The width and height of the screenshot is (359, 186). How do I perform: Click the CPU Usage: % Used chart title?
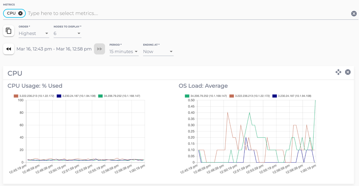[x=35, y=86]
